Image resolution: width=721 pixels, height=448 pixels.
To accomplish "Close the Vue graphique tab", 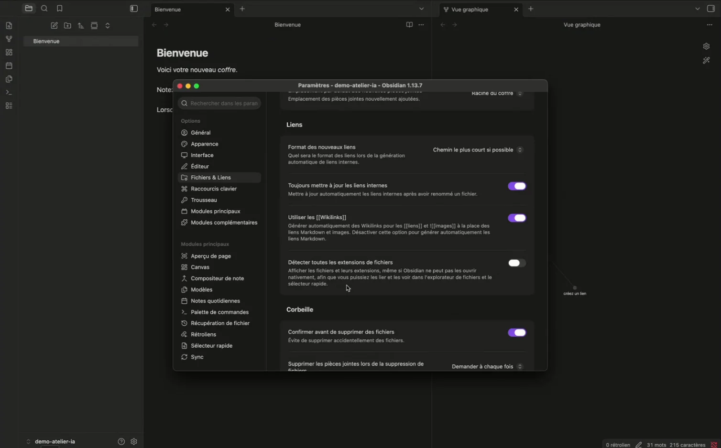I will 516,10.
